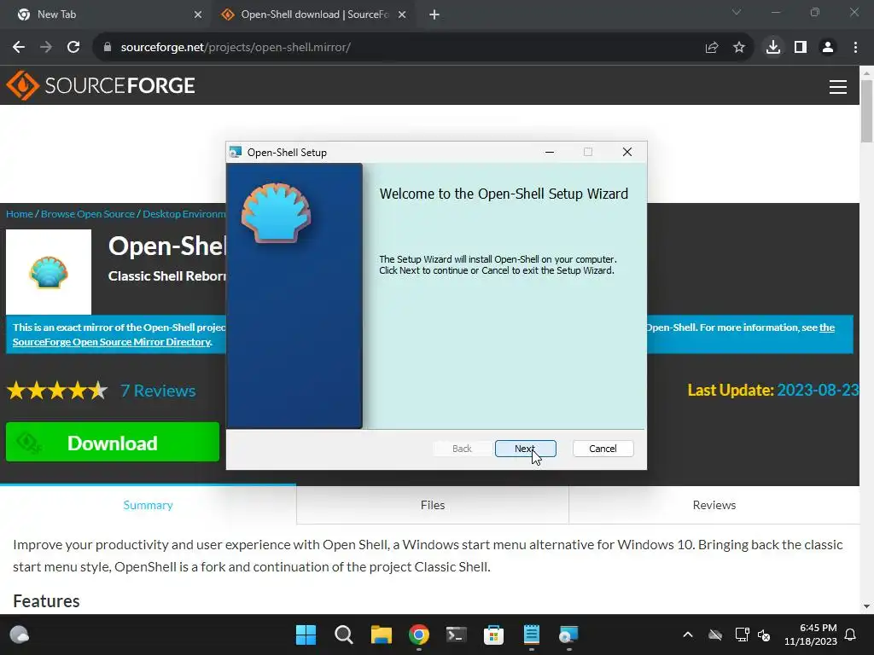This screenshot has width=874, height=655.
Task: Bookmark this page with the star icon
Action: tap(739, 48)
